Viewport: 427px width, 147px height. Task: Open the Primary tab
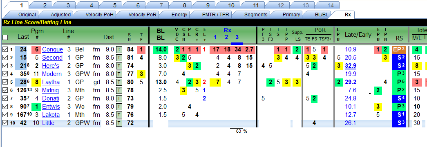[291, 15]
